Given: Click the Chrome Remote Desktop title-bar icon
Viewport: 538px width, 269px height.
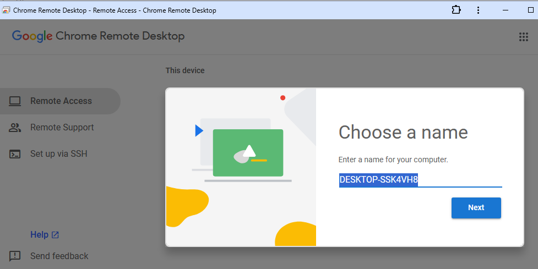Looking at the screenshot, I should tap(6, 10).
